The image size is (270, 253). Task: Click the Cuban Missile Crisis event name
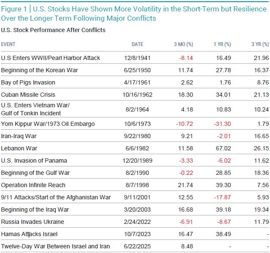(28, 95)
